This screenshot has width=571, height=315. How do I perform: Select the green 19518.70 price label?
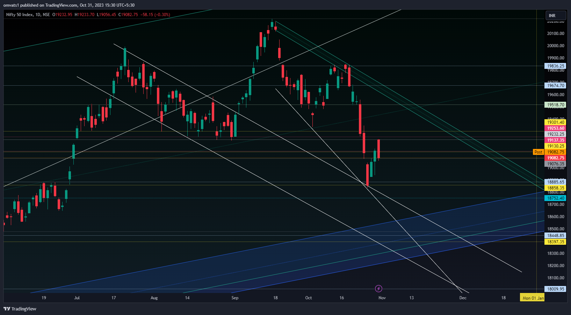coord(555,105)
